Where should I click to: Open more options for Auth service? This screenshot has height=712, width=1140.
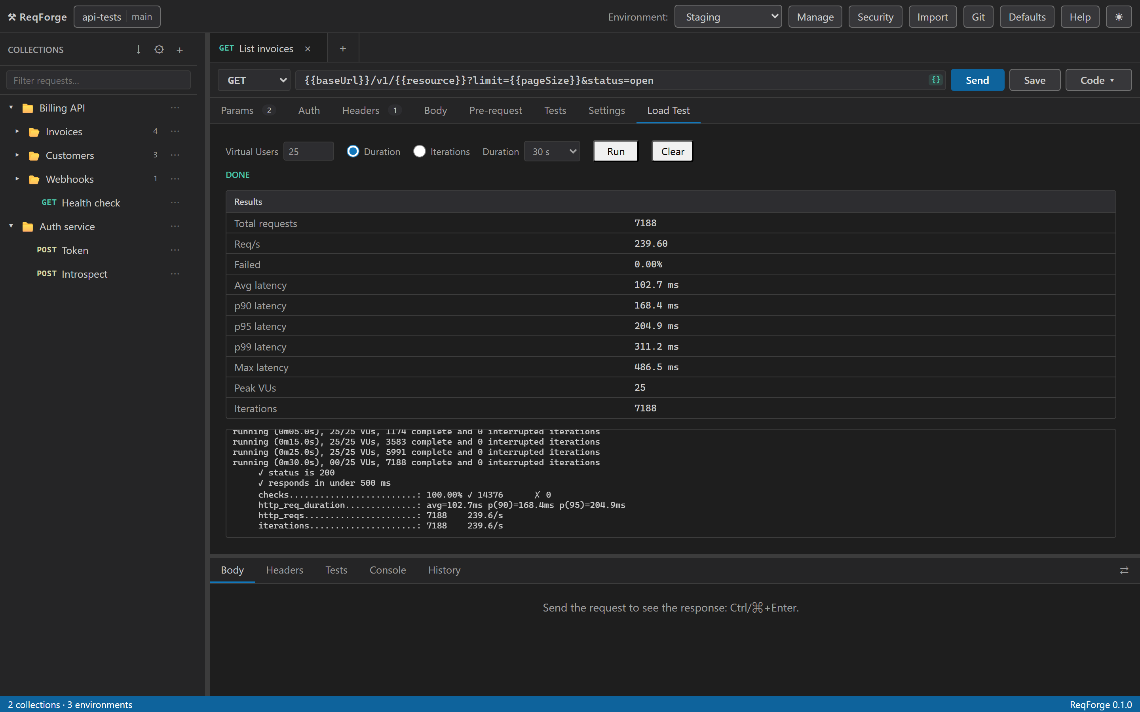(175, 227)
